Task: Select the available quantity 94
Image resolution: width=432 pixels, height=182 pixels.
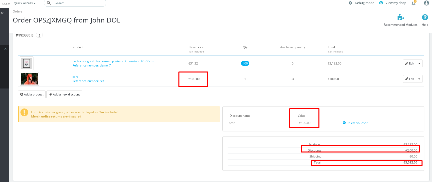Action: point(292,79)
